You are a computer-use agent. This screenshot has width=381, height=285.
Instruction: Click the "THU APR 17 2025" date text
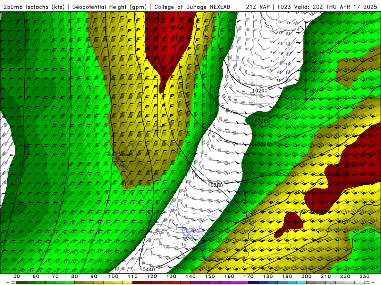point(351,7)
